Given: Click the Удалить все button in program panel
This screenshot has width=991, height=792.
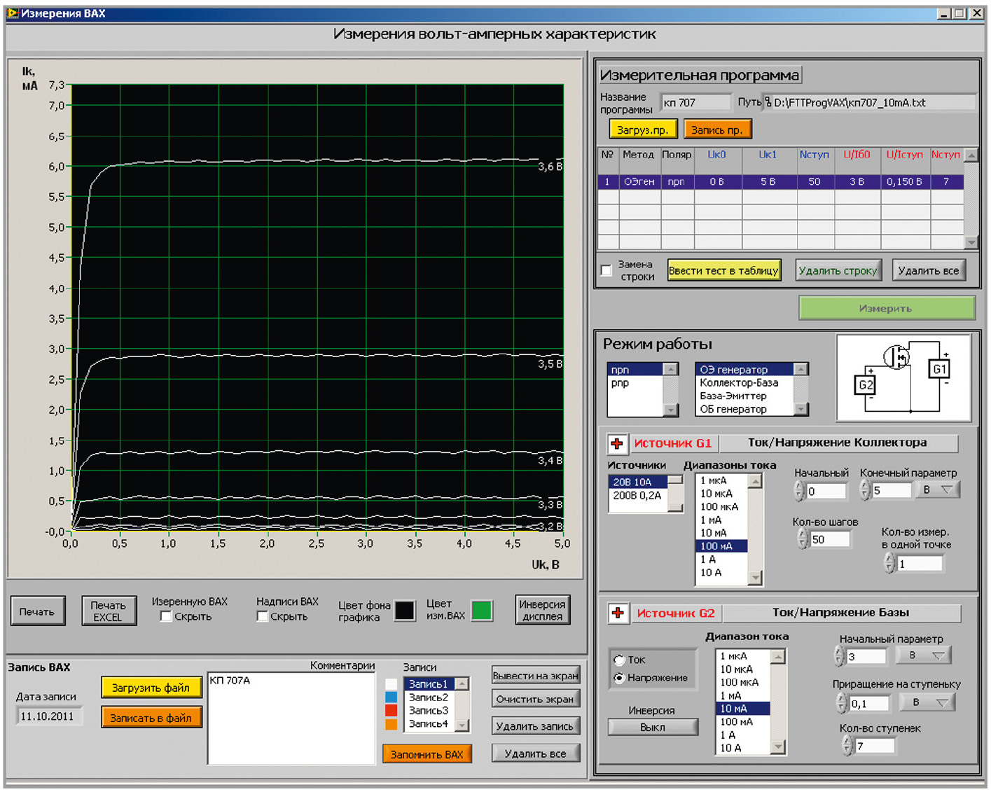Looking at the screenshot, I should click(x=929, y=270).
